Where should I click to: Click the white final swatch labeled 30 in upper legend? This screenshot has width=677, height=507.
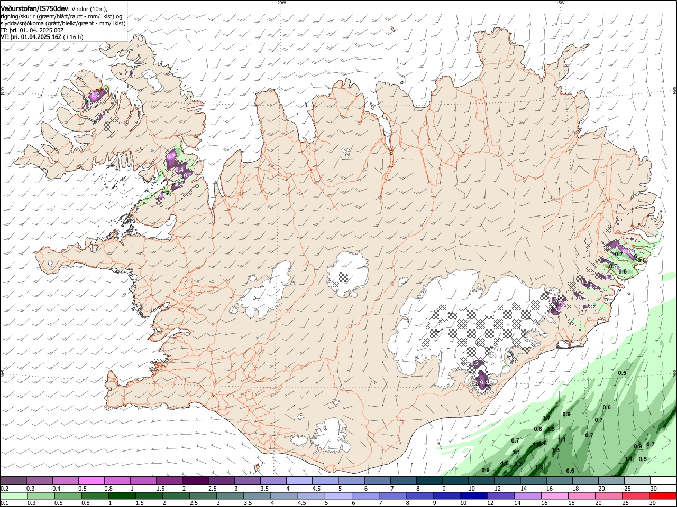click(x=663, y=481)
